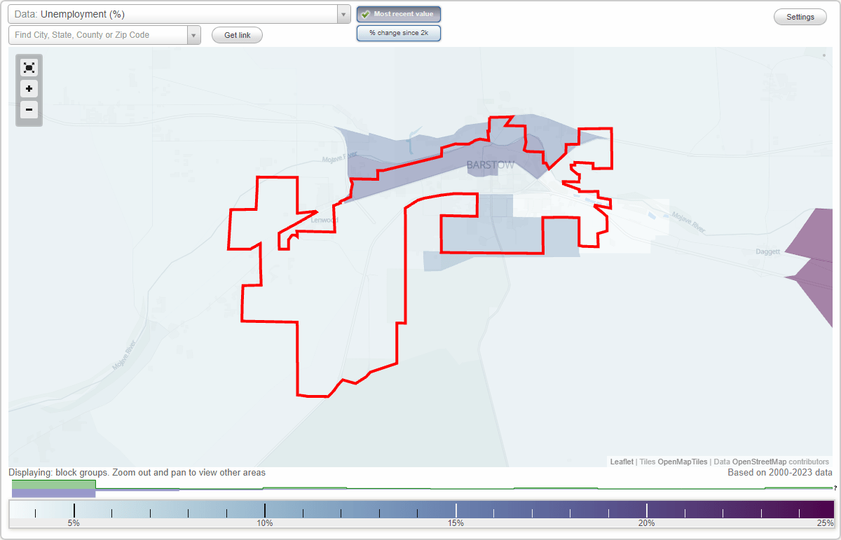Open the Data: Unemployment (%) selector
Screen dimensions: 841x540
(179, 14)
